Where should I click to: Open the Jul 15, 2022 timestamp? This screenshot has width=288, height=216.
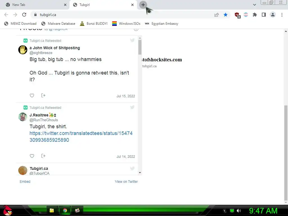tap(126, 96)
